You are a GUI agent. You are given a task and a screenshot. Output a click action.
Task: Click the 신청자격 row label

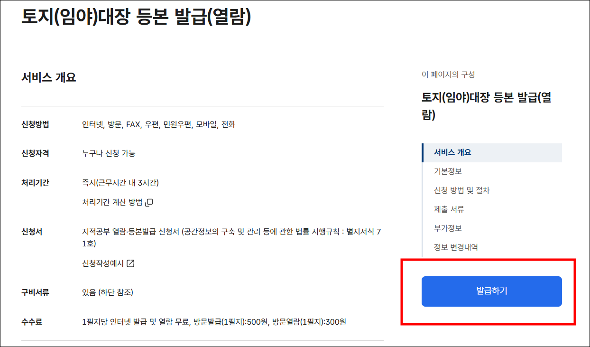point(35,153)
